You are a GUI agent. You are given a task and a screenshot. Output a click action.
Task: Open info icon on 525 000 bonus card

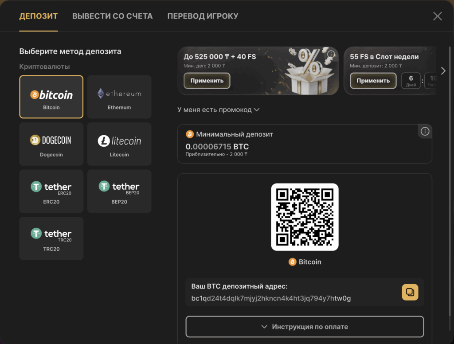tap(331, 54)
